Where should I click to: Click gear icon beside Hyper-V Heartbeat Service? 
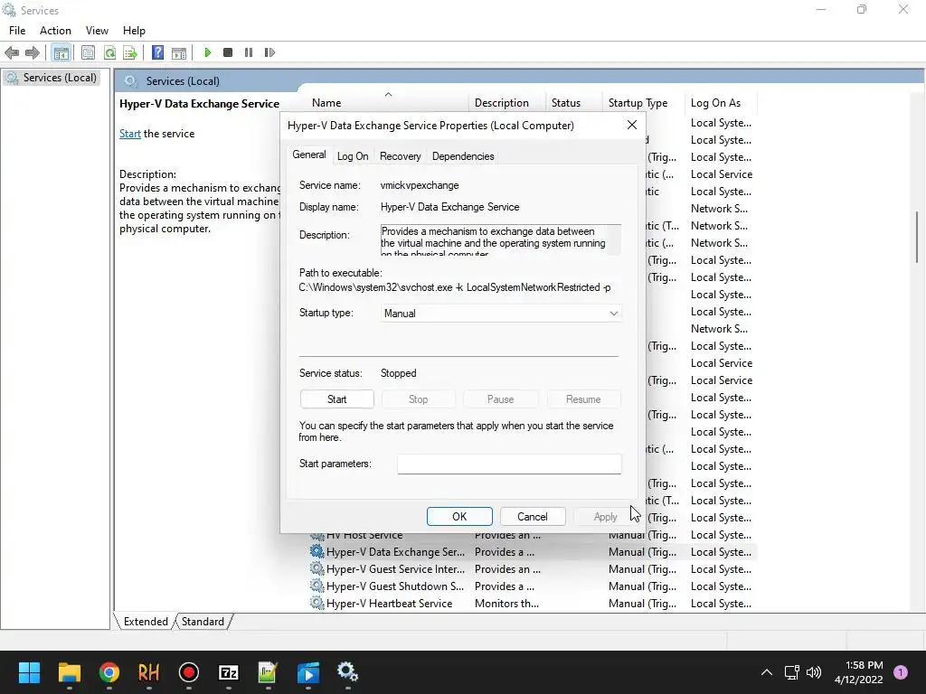click(317, 603)
